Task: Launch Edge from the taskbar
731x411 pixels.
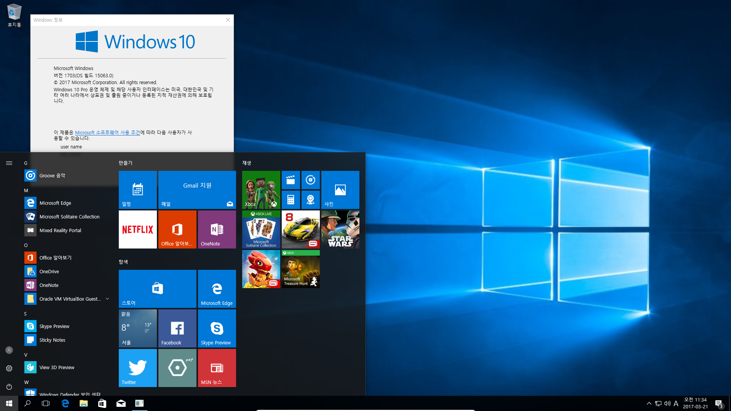Action: [x=65, y=403]
